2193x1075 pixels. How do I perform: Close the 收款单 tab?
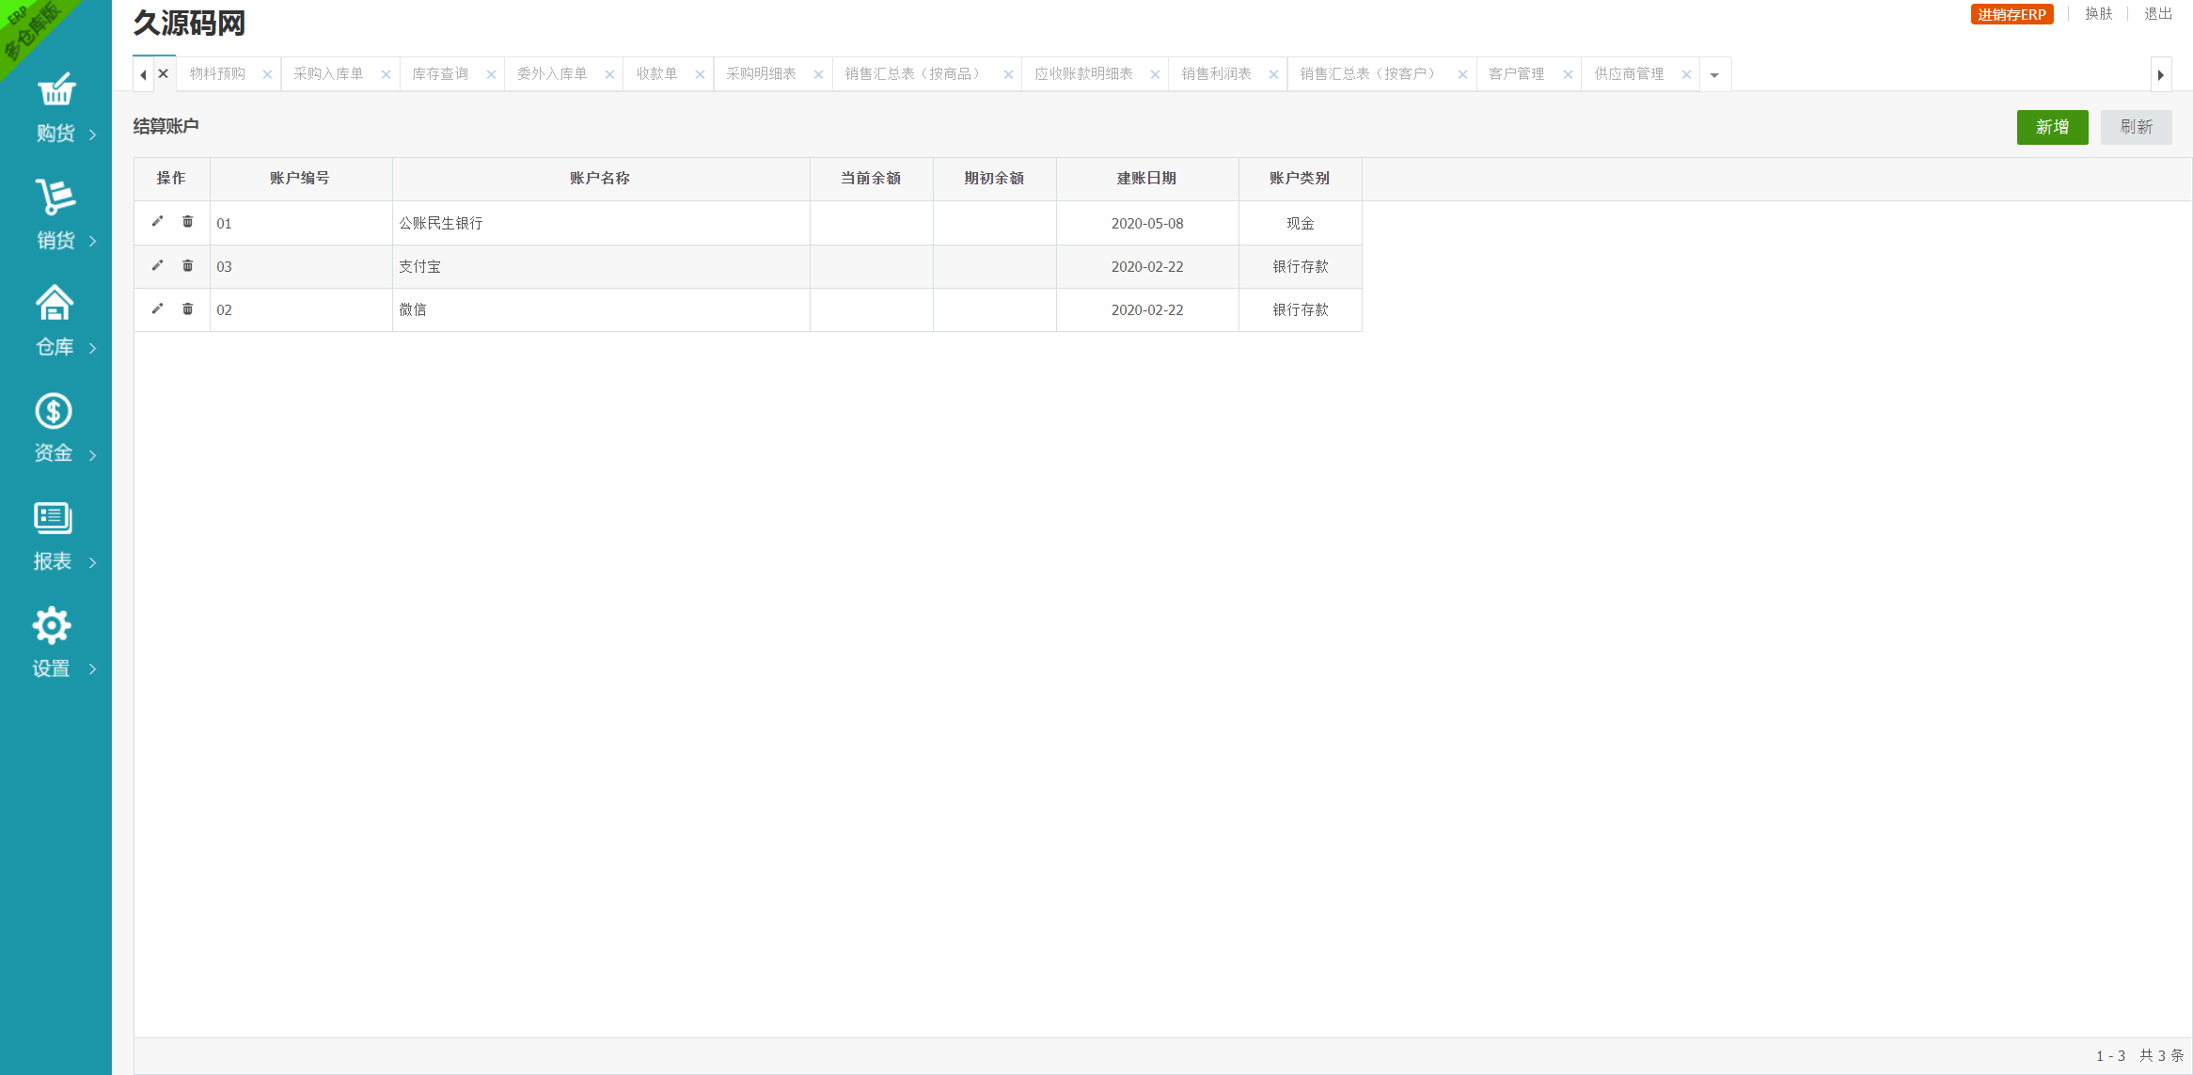(x=700, y=74)
